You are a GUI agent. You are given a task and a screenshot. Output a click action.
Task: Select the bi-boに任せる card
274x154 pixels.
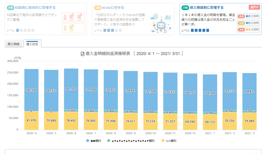pyautogui.click(x=133, y=19)
